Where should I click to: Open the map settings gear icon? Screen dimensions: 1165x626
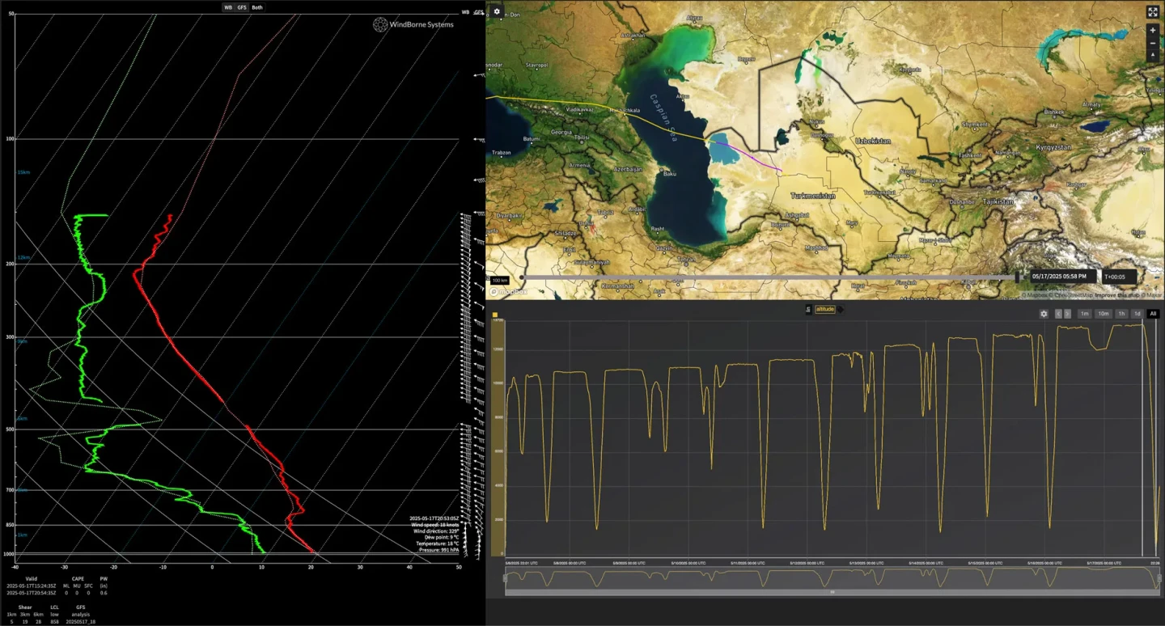[x=497, y=11]
